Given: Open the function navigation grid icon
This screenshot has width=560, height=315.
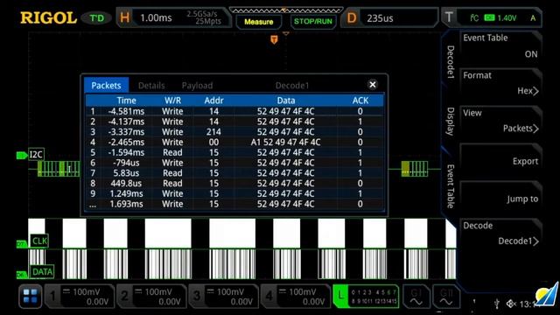Looking at the screenshot, I should (x=30, y=296).
